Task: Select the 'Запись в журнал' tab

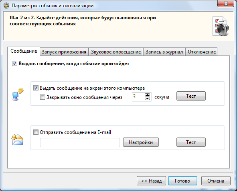Action: [164, 52]
